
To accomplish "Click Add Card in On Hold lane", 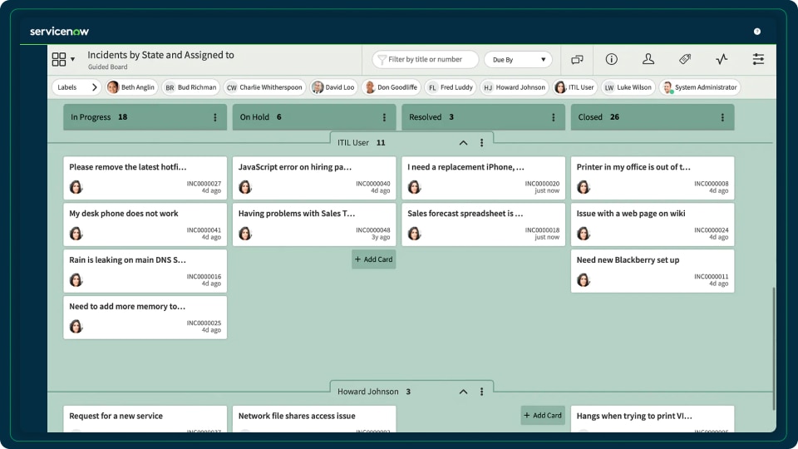I will click(373, 259).
